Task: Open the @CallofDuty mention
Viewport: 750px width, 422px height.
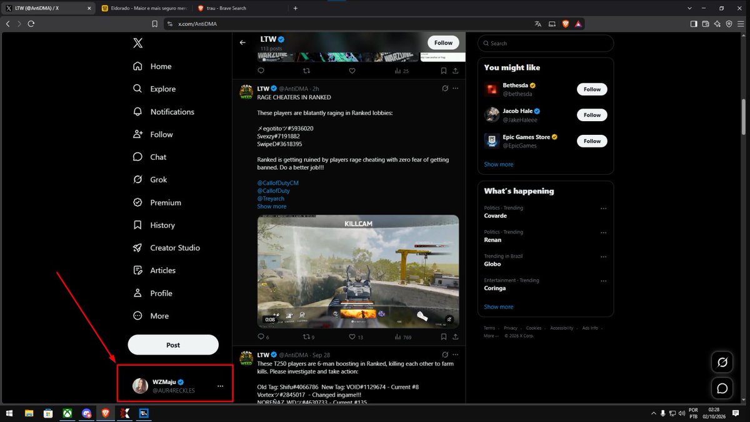Action: pos(274,190)
